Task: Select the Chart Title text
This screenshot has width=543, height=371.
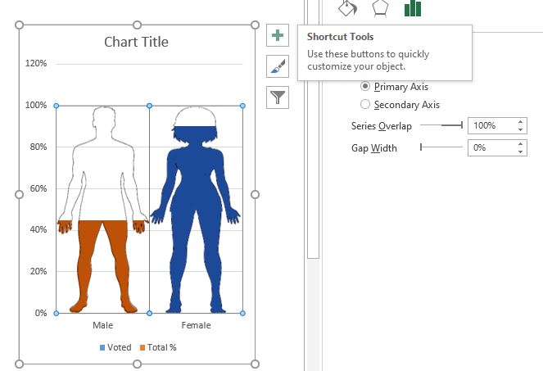Action: point(137,42)
